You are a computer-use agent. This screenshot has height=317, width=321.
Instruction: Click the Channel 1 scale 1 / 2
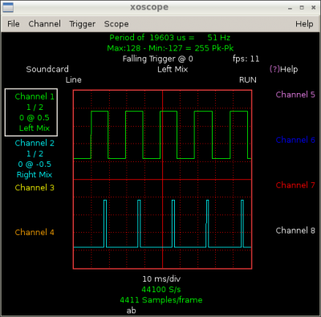35,108
